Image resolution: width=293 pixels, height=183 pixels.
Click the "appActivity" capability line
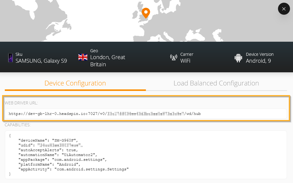coord(74,169)
